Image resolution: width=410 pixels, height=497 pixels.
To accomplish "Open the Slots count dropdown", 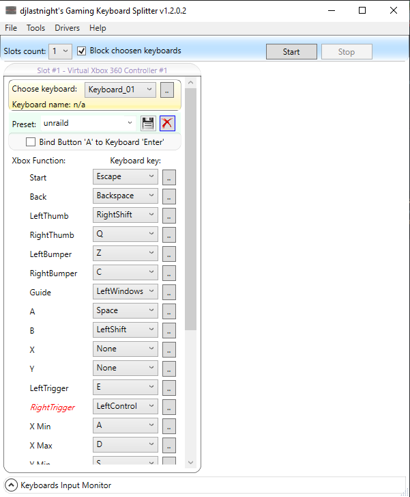I will 60,51.
